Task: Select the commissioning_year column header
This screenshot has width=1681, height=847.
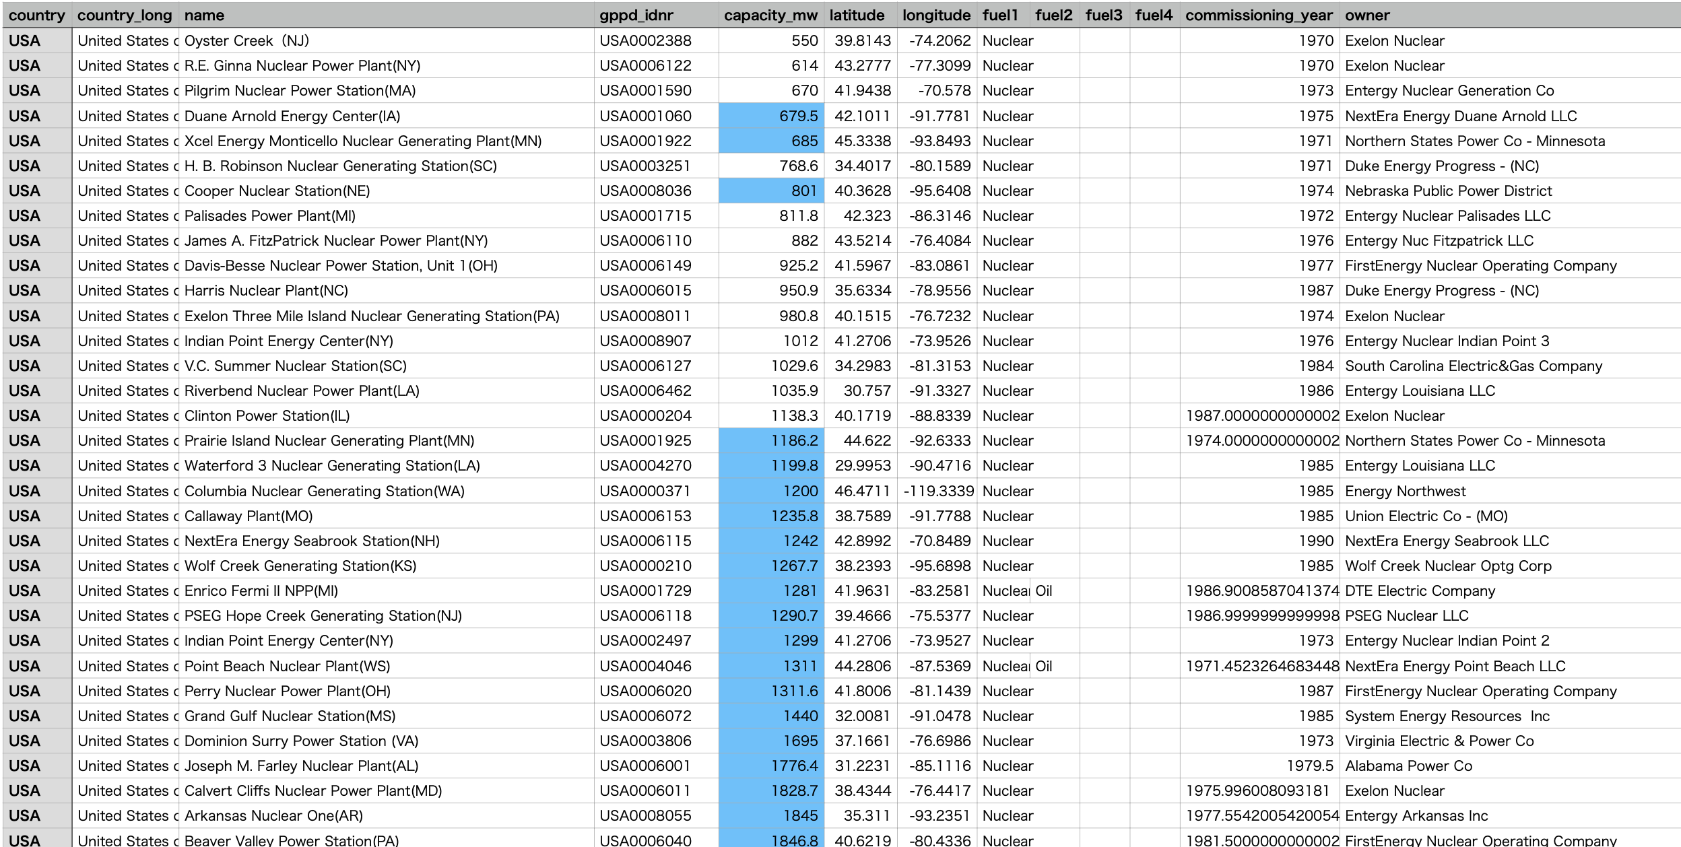Action: (1259, 15)
